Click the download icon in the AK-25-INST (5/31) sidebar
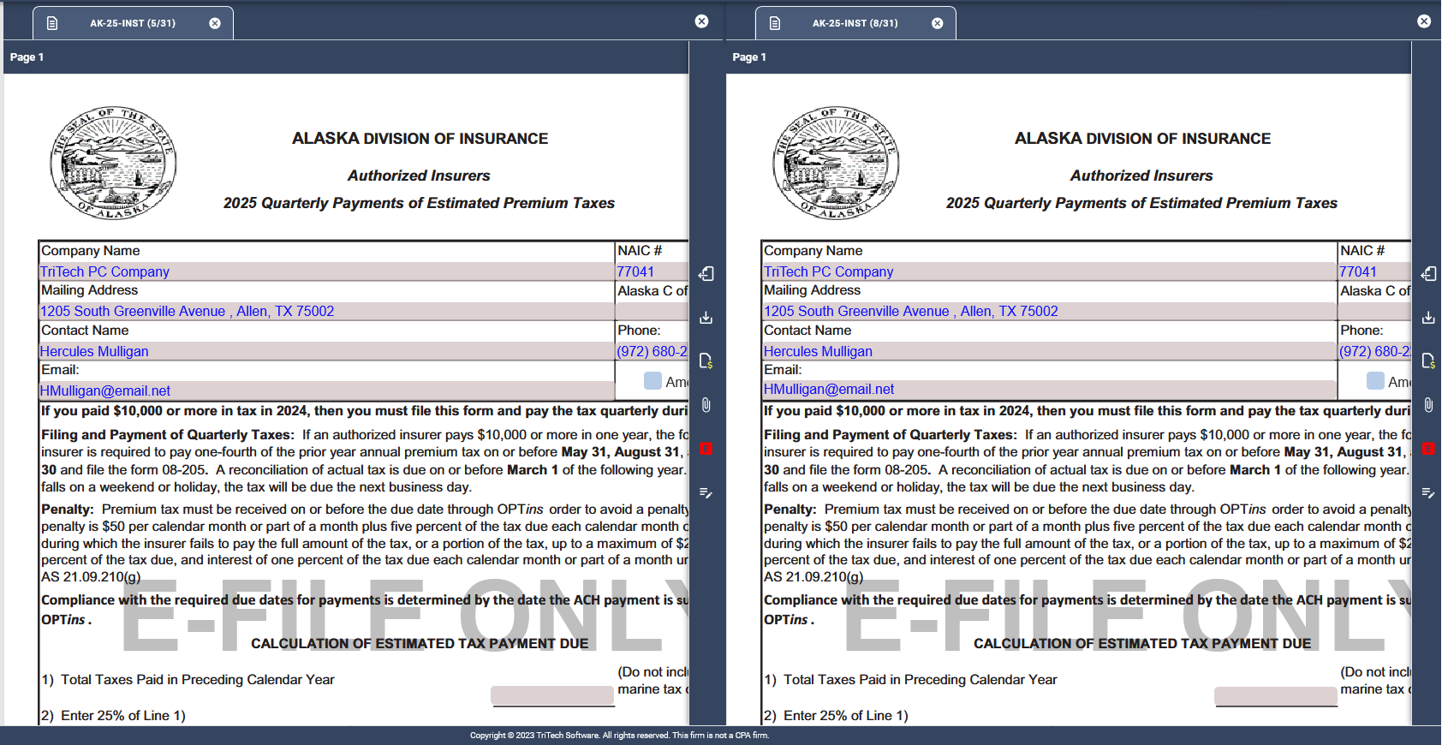This screenshot has width=1442, height=745. tap(706, 318)
